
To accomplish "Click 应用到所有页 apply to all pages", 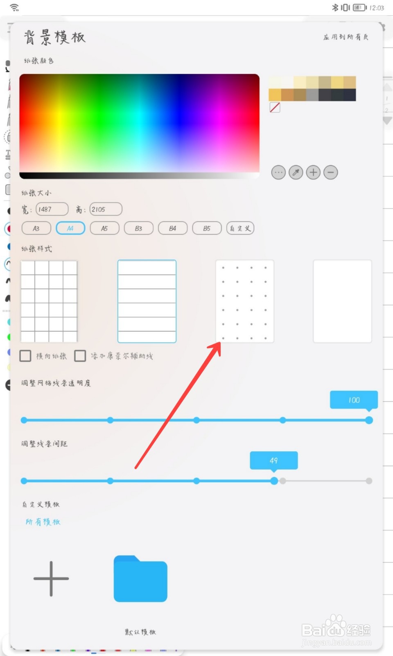I will [x=346, y=37].
